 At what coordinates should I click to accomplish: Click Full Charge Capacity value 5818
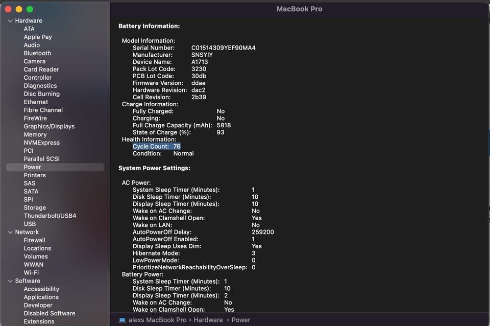coord(224,125)
